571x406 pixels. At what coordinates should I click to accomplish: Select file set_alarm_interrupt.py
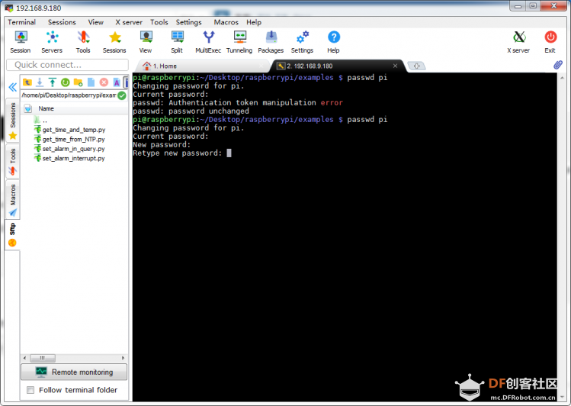[69, 158]
